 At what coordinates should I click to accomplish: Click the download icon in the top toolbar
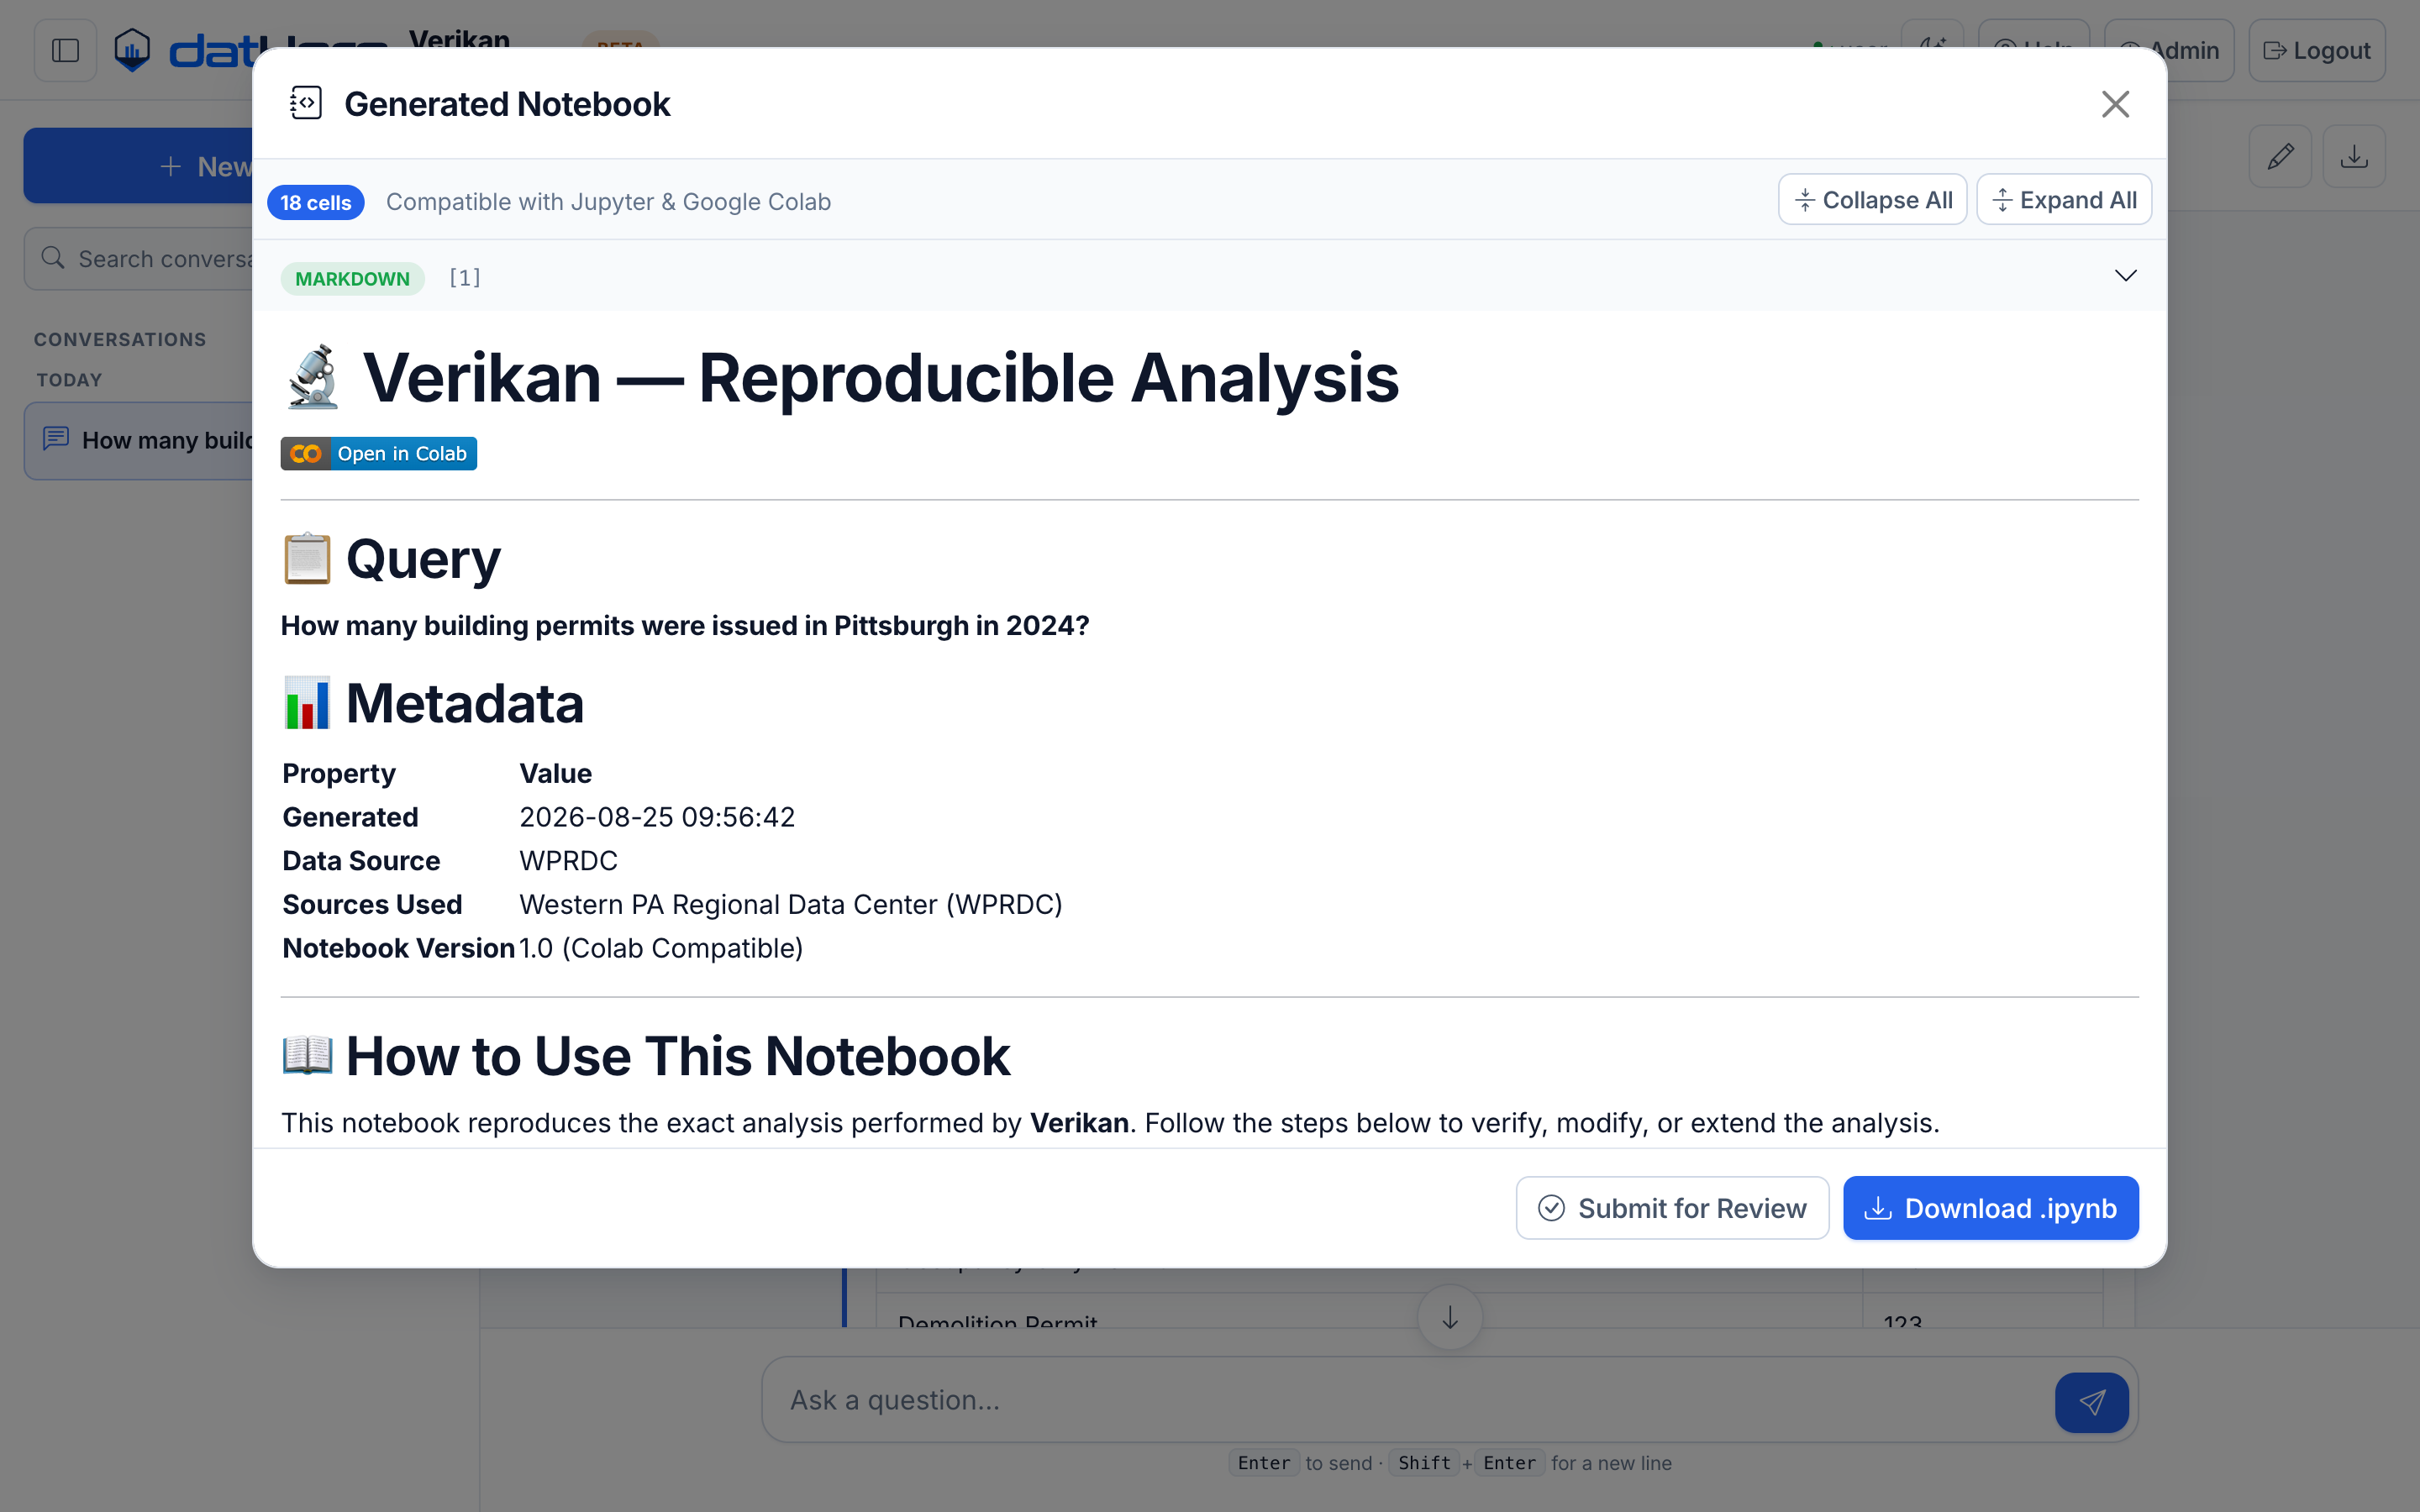(x=2354, y=157)
